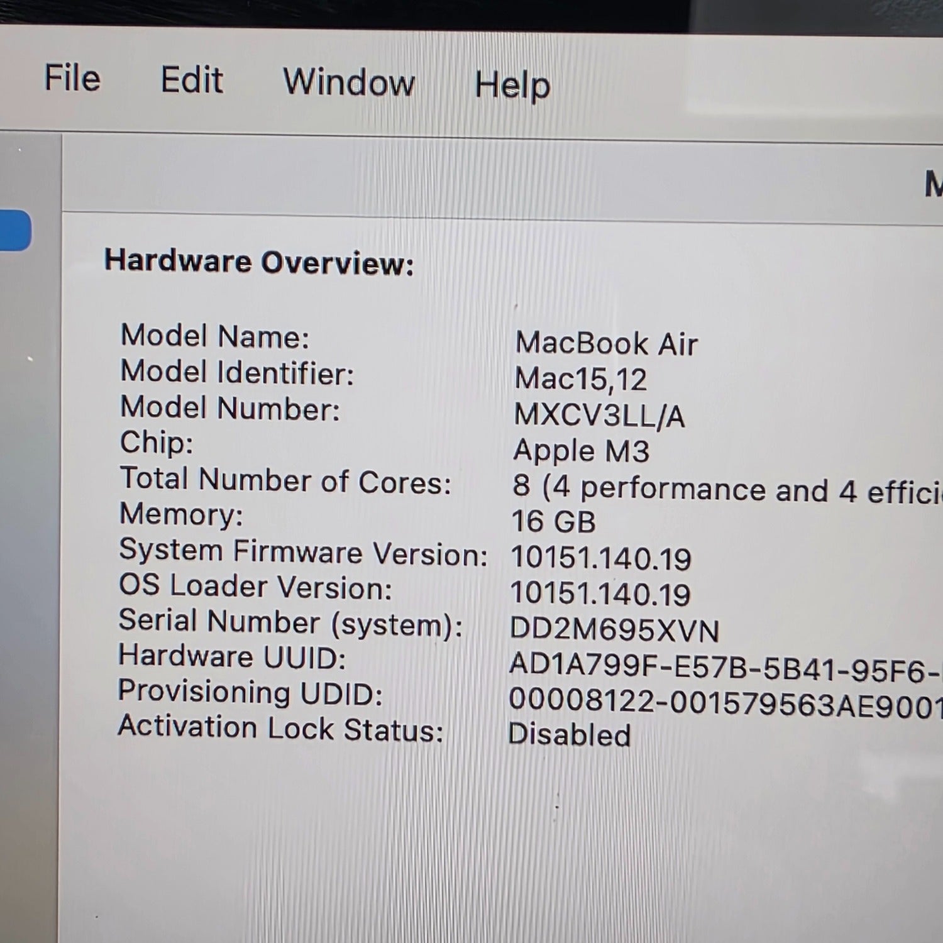943x943 pixels.
Task: Open the Edit menu
Action: pyautogui.click(x=192, y=80)
